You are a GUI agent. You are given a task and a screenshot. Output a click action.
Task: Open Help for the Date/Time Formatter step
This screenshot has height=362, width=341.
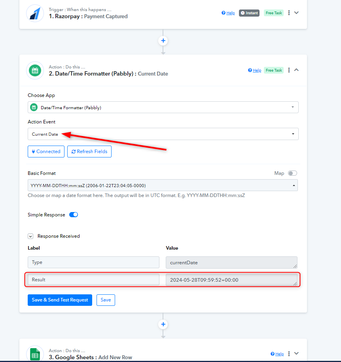tap(254, 70)
